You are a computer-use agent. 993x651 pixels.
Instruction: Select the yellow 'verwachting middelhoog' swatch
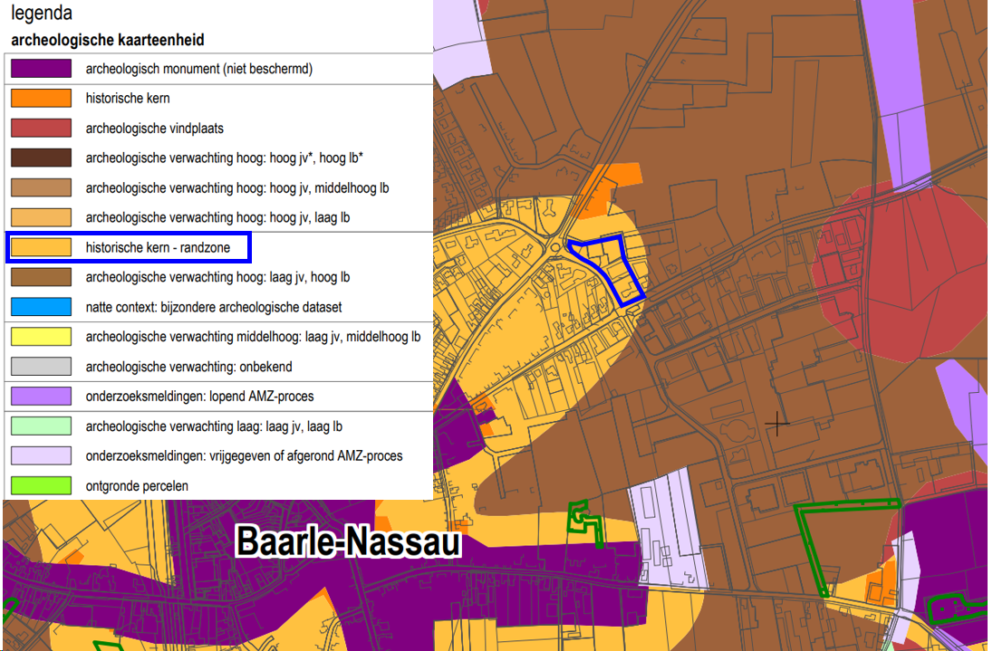pyautogui.click(x=41, y=337)
